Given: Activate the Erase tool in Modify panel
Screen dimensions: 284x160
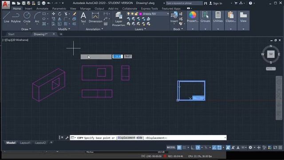Looking at the screenshot, I should coord(75,14).
